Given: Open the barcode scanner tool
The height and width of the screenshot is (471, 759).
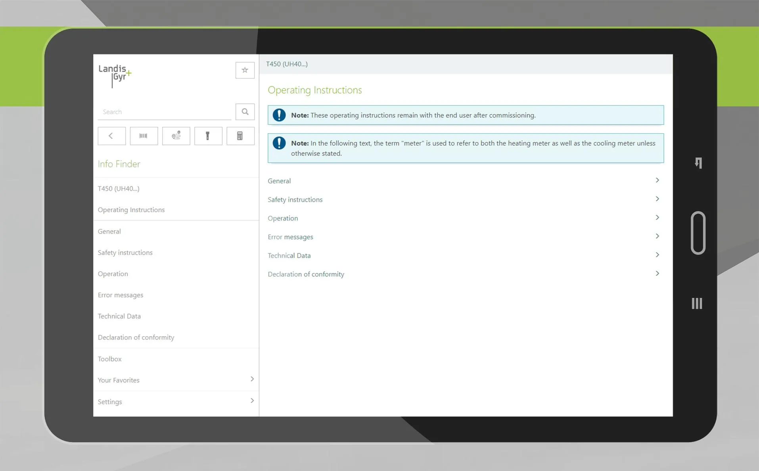Looking at the screenshot, I should (144, 136).
